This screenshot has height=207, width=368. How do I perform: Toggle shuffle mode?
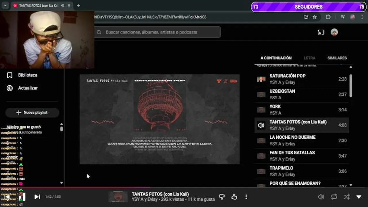click(347, 197)
